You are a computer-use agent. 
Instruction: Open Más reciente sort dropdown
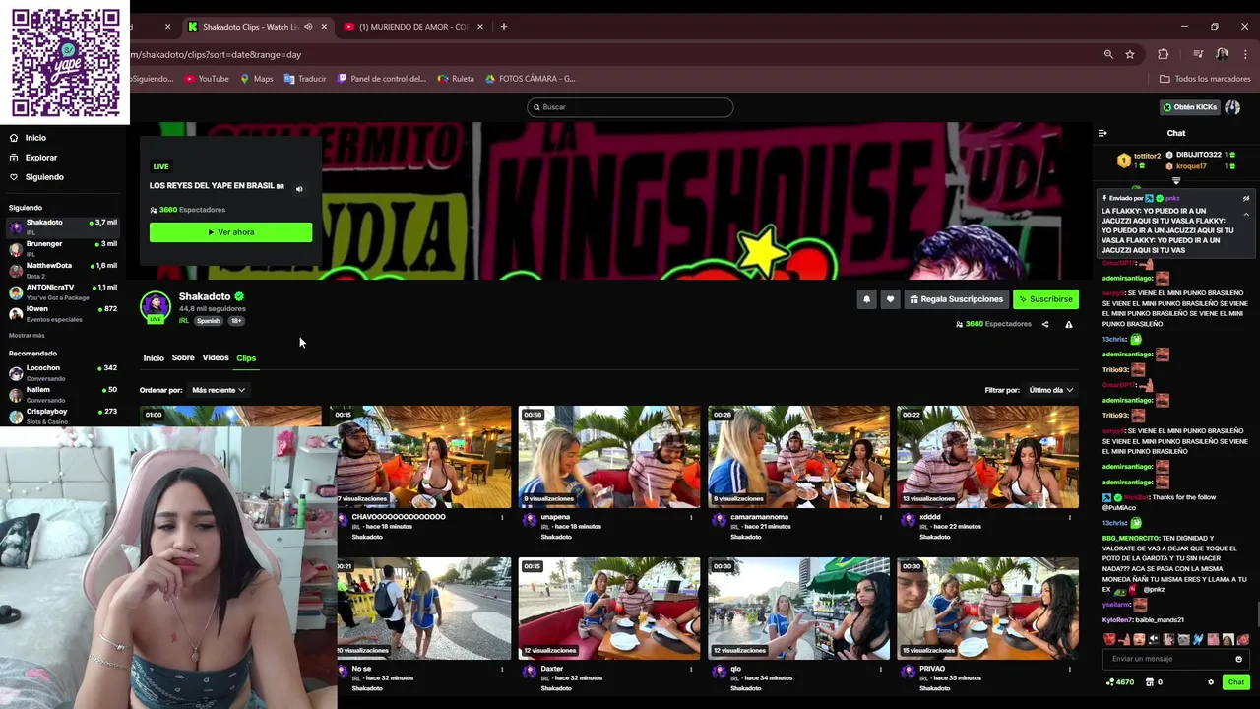click(219, 390)
